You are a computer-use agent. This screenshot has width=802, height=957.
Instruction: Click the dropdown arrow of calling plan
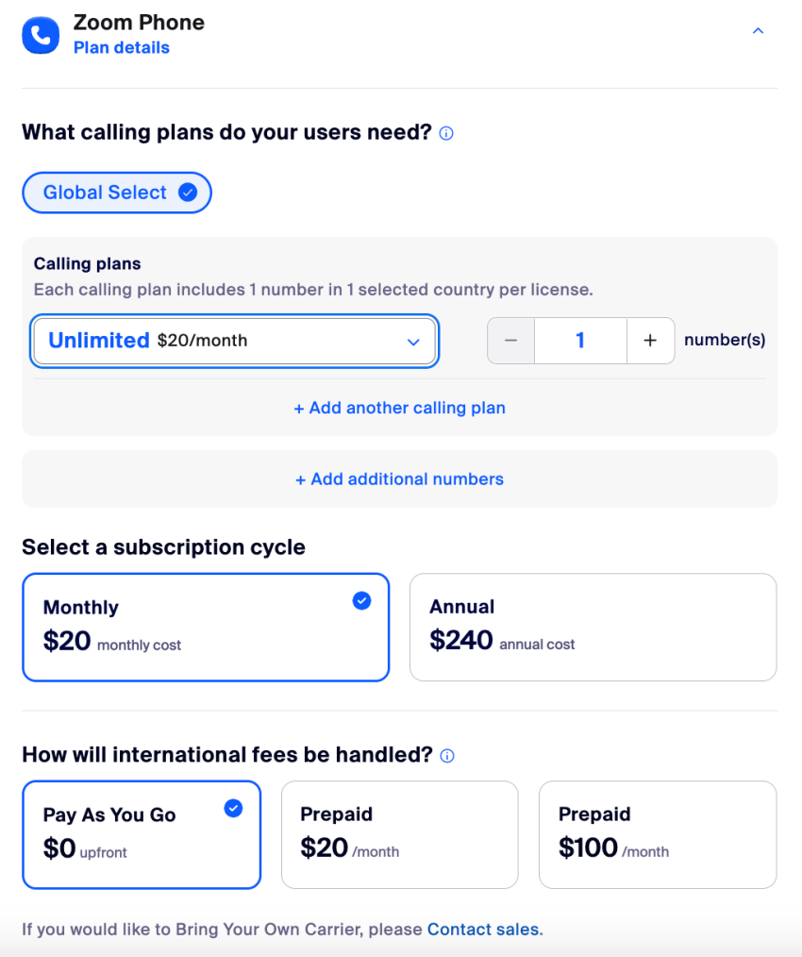[x=413, y=342]
